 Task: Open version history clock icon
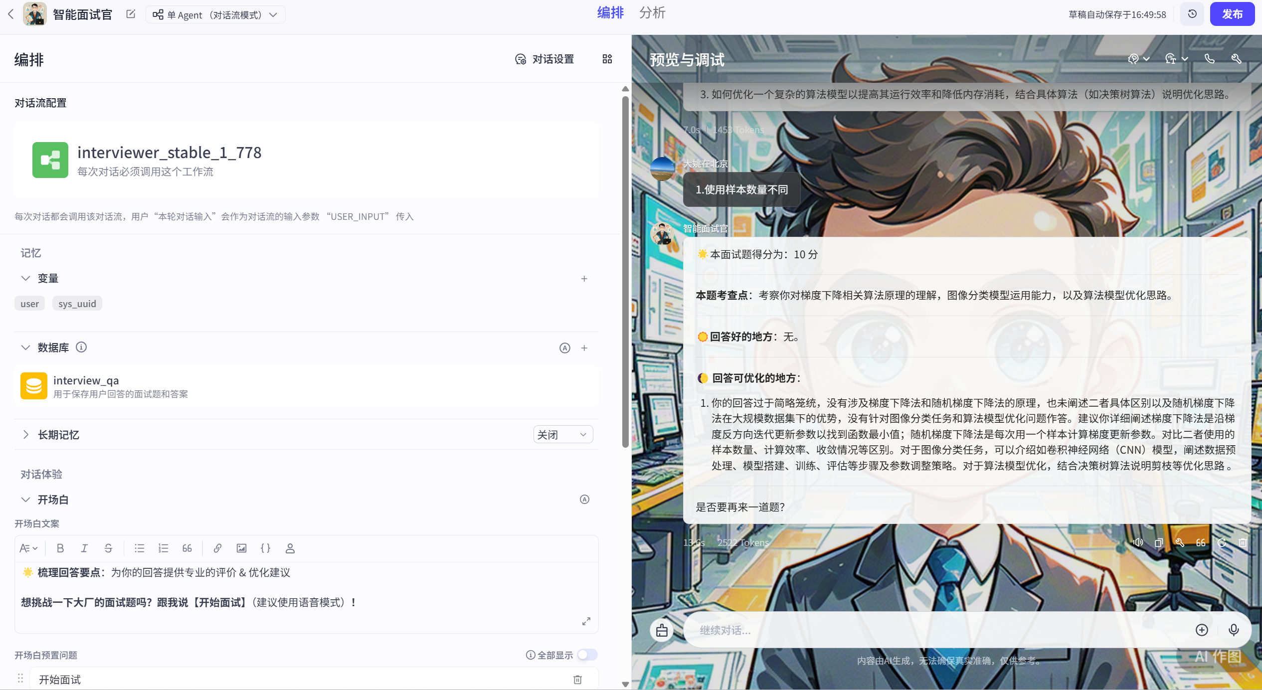(x=1192, y=14)
